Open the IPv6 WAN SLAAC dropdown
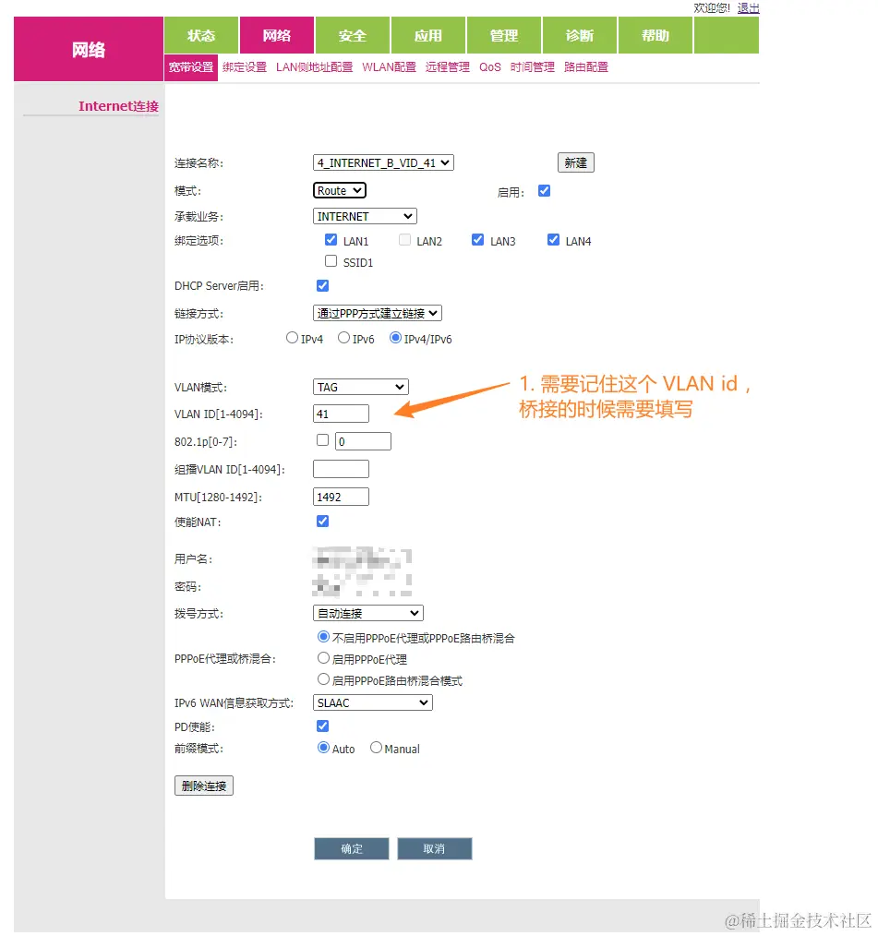Screen dimensions: 878x936 point(372,702)
